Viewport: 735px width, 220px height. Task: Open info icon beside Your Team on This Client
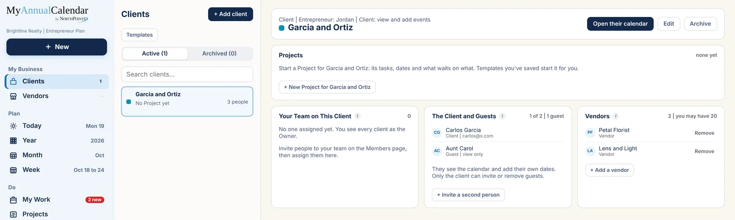point(358,116)
